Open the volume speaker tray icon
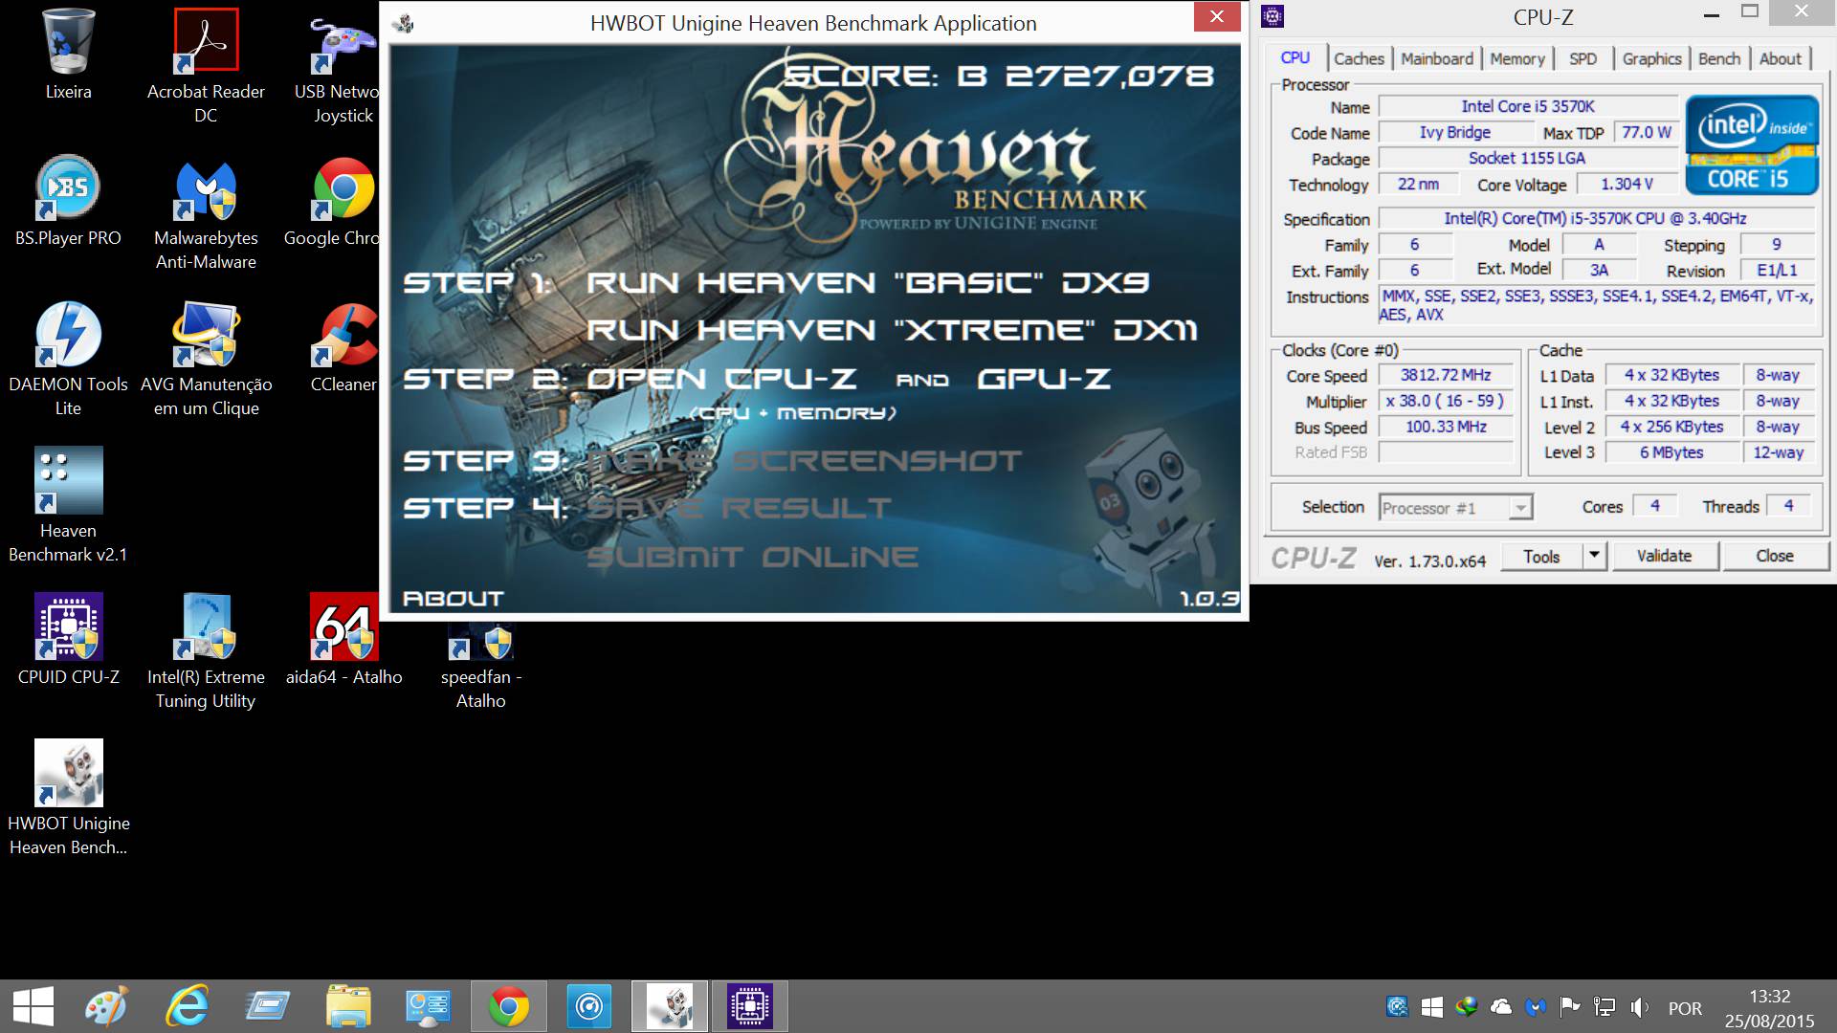This screenshot has width=1837, height=1033. pyautogui.click(x=1640, y=1007)
